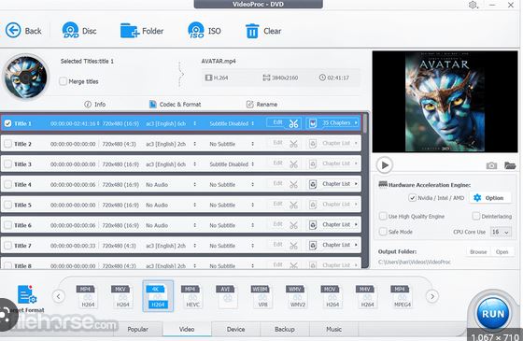Open Target Format settings icon
The height and width of the screenshot is (341, 523).
pyautogui.click(x=27, y=294)
